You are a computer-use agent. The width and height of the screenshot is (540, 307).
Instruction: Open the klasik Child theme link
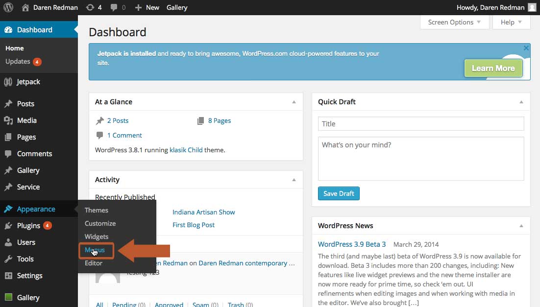point(186,150)
